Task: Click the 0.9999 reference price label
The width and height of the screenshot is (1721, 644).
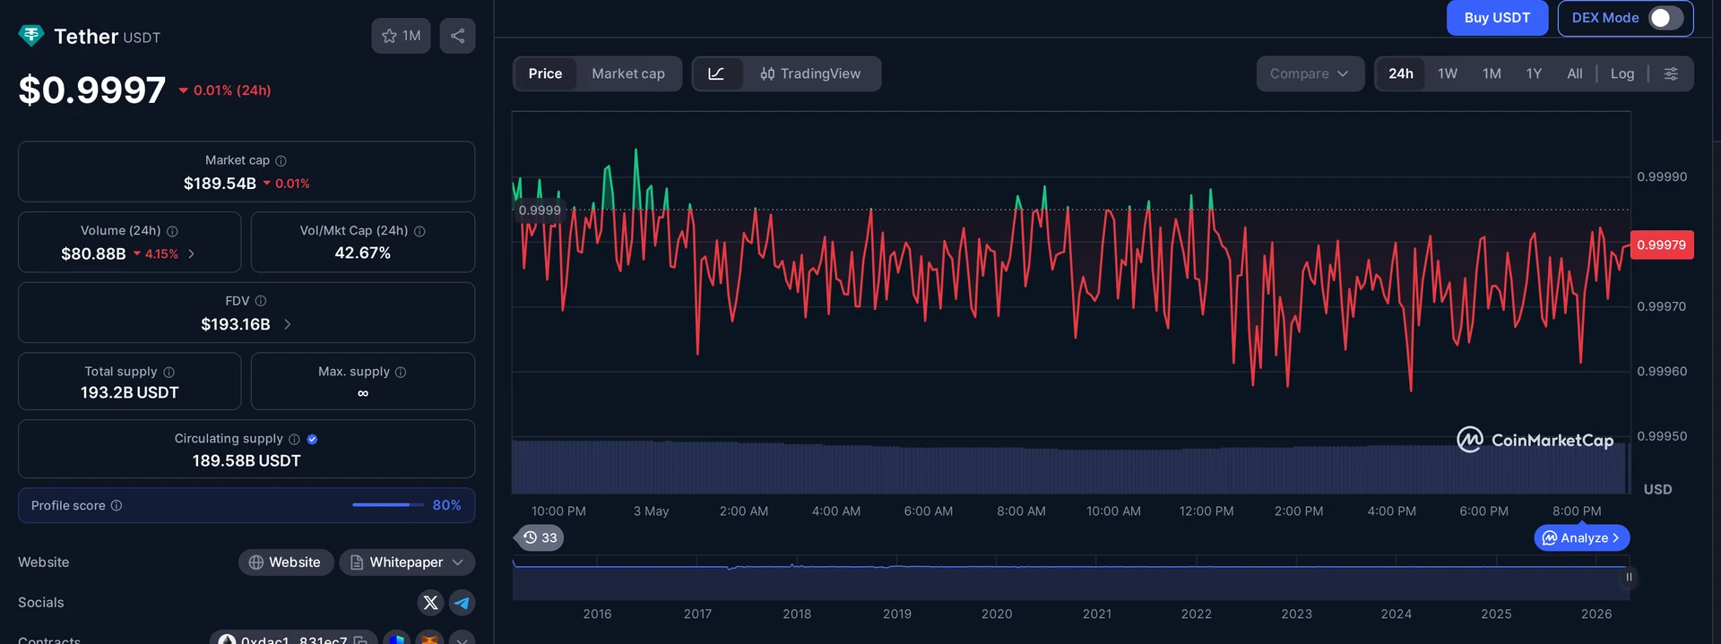Action: tap(540, 210)
